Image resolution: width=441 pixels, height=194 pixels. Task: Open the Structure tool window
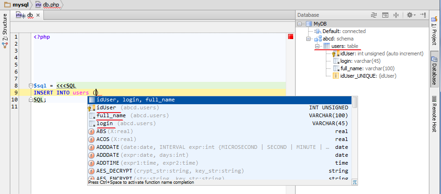(5, 31)
